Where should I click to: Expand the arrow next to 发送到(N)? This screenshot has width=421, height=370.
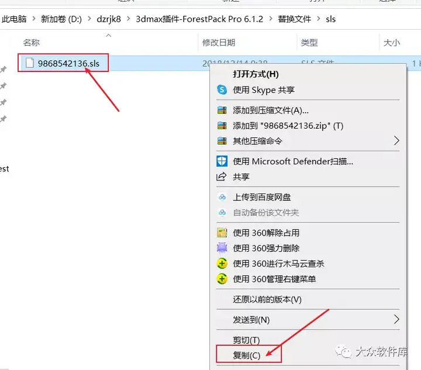tap(396, 319)
